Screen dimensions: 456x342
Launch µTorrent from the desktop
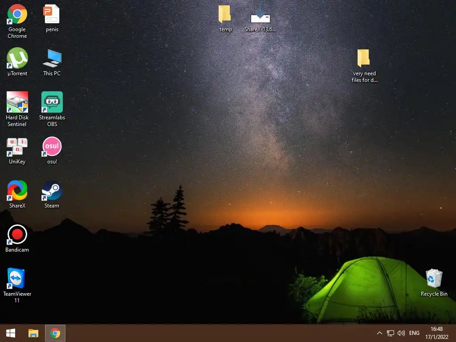pyautogui.click(x=17, y=61)
